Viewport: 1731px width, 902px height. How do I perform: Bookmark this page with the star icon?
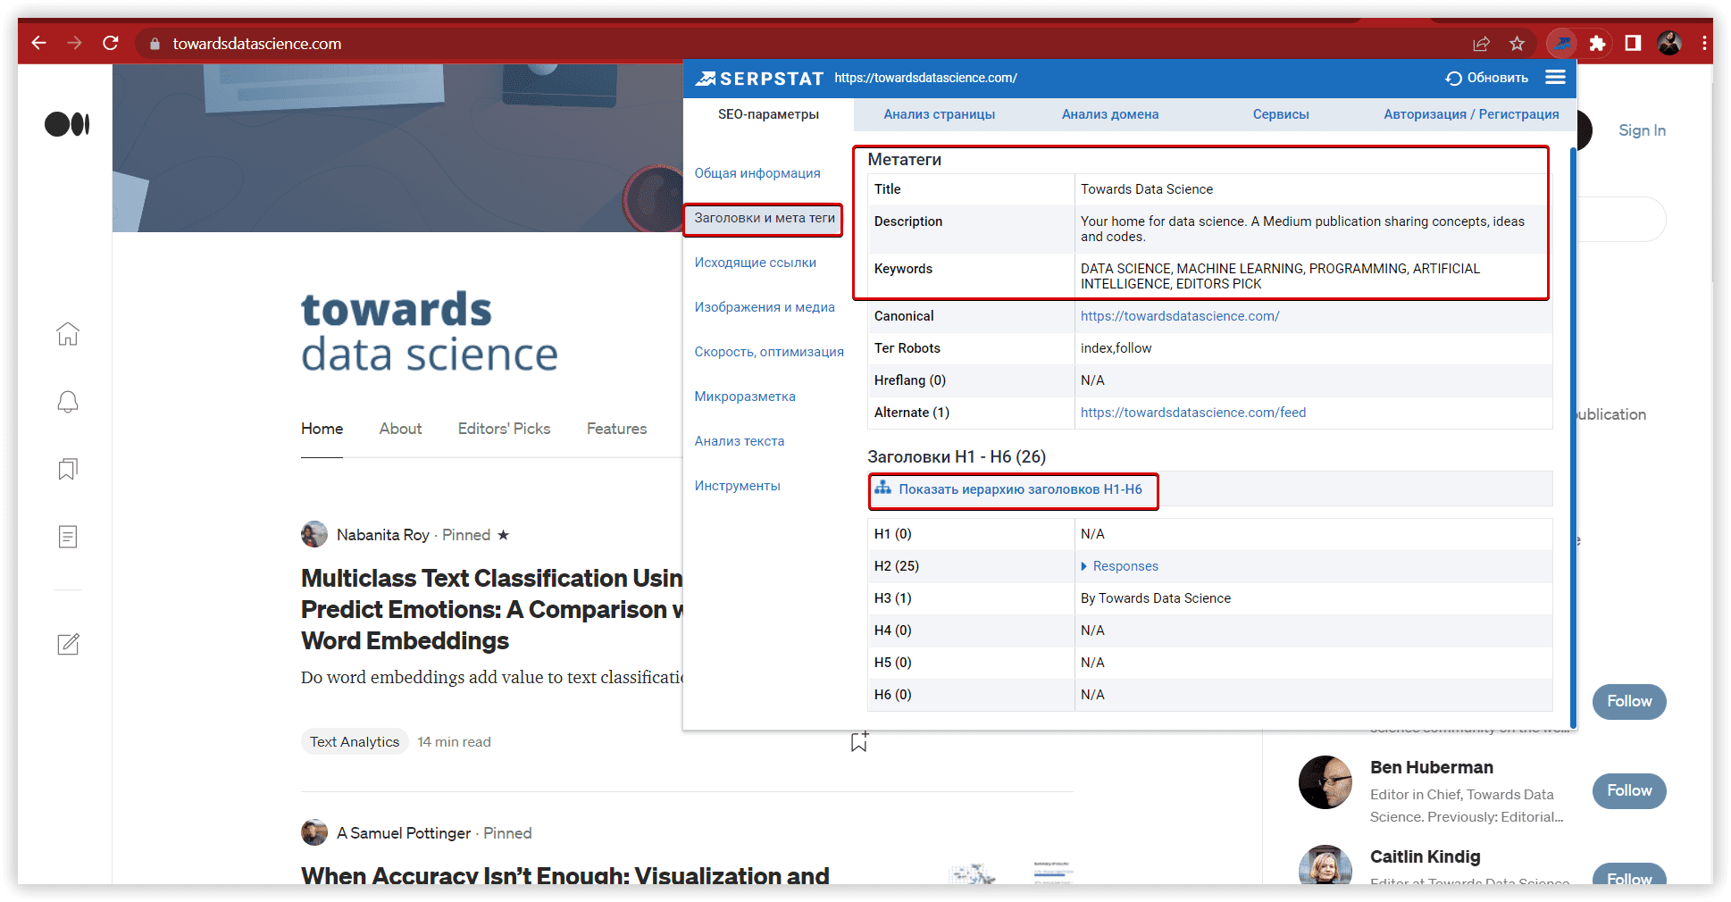click(x=1517, y=43)
